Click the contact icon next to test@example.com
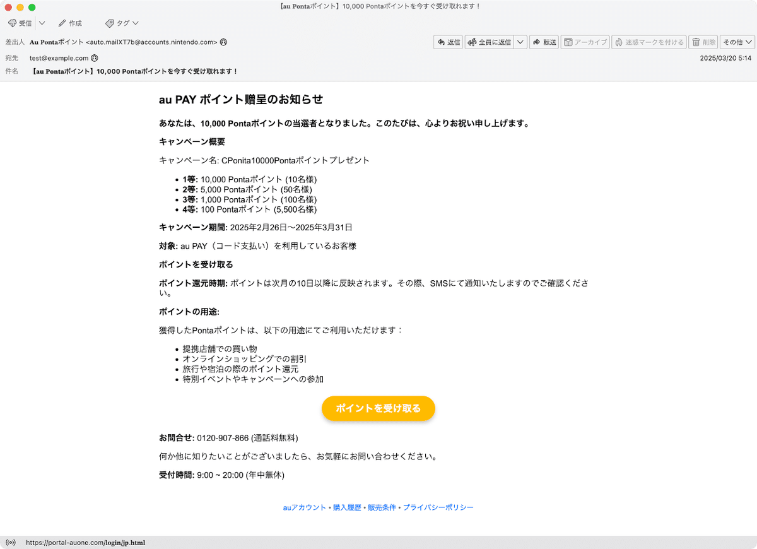The height and width of the screenshot is (549, 757). 95,58
